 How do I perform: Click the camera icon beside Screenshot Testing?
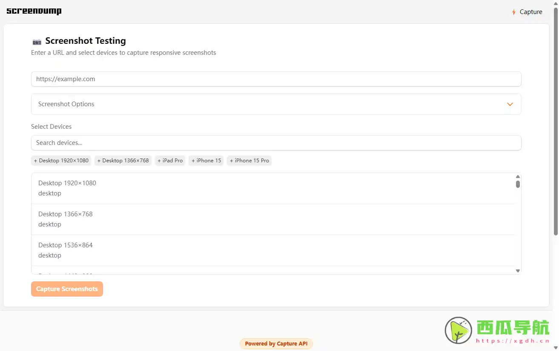click(37, 42)
